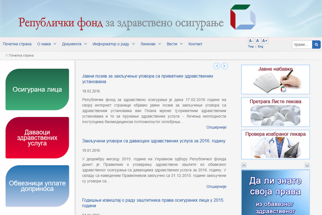322x215 pixels.
Task: Click into the тражи search field
Action: point(302,44)
